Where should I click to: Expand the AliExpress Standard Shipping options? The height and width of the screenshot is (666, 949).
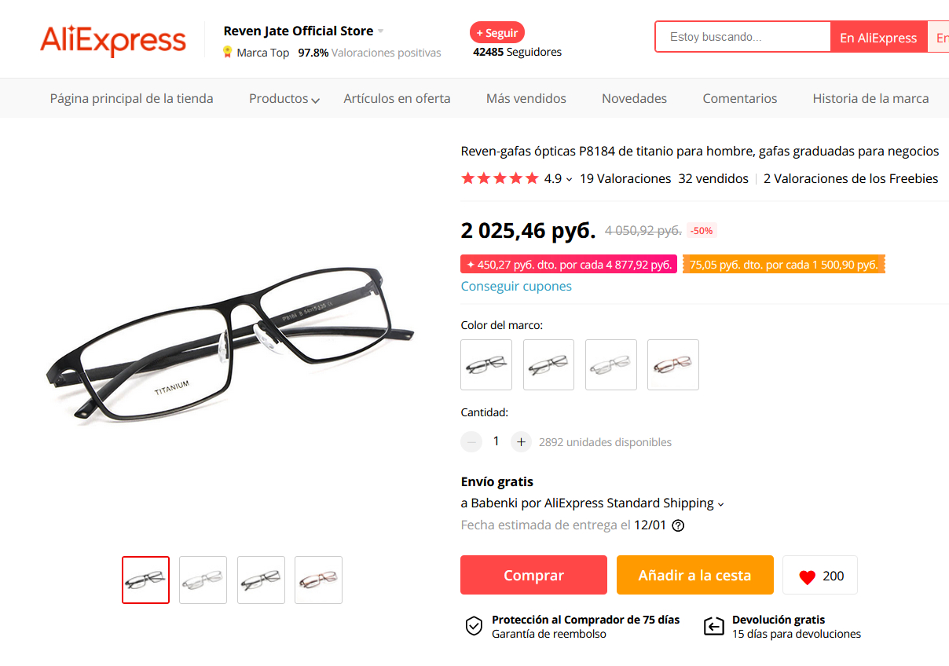point(720,503)
